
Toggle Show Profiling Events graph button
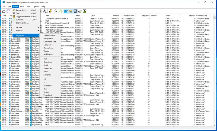click(x=85, y=11)
